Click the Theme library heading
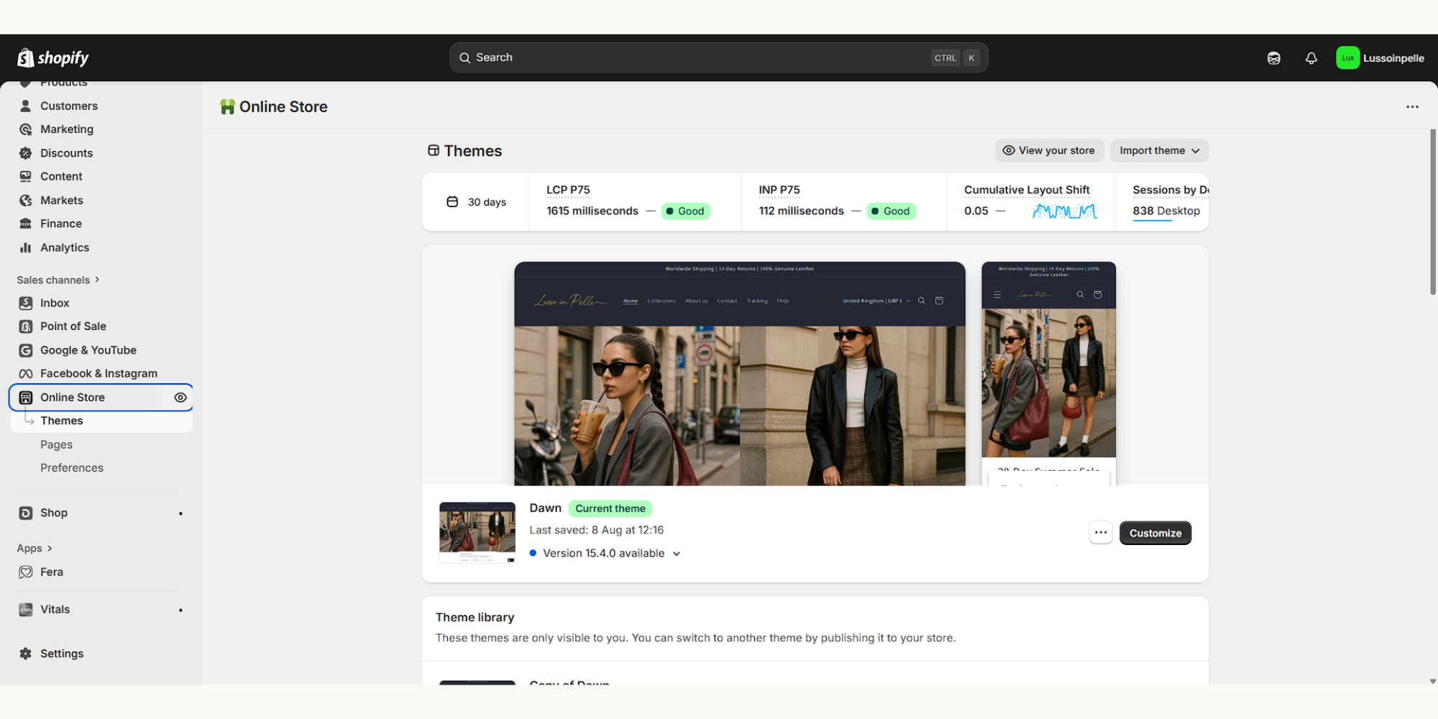The width and height of the screenshot is (1438, 719). pos(475,618)
